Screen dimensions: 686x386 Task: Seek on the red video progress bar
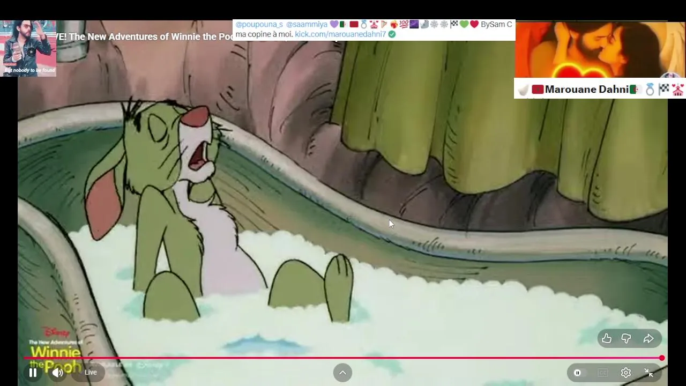[x=343, y=358]
